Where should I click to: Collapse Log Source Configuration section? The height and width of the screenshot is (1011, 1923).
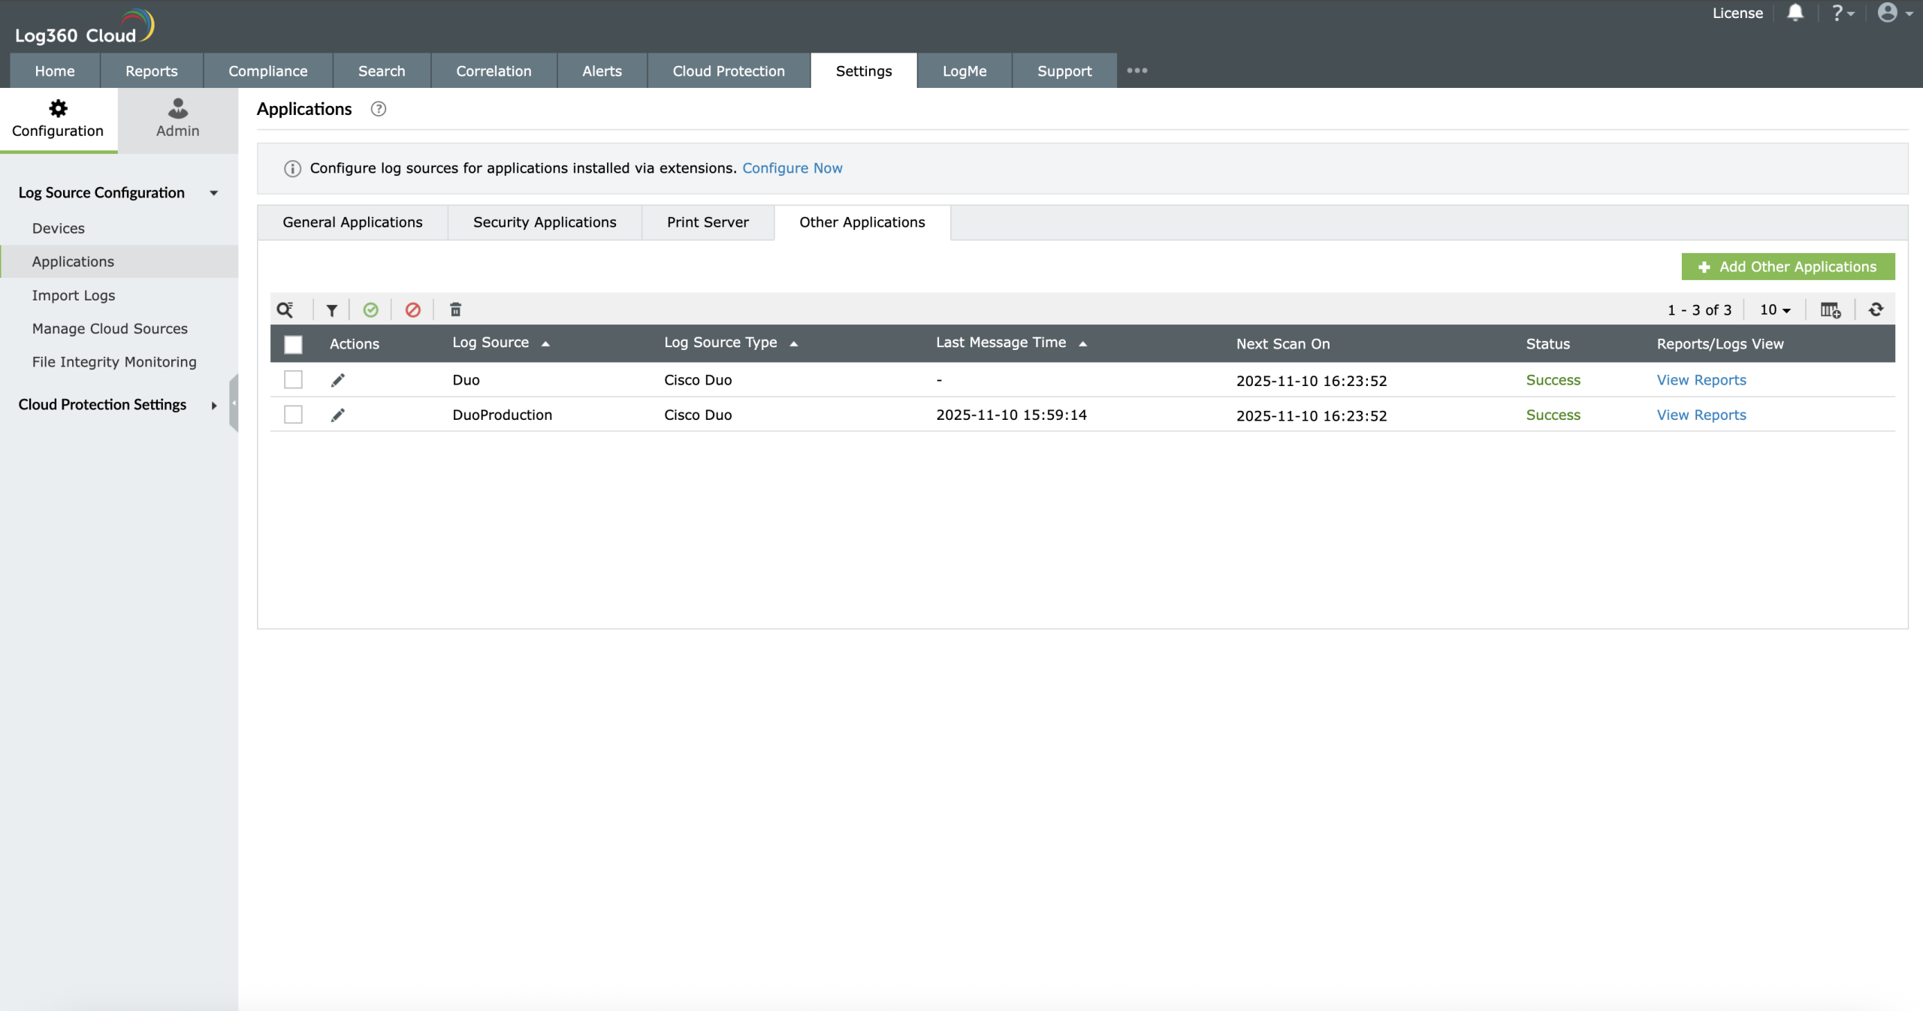pyautogui.click(x=213, y=193)
